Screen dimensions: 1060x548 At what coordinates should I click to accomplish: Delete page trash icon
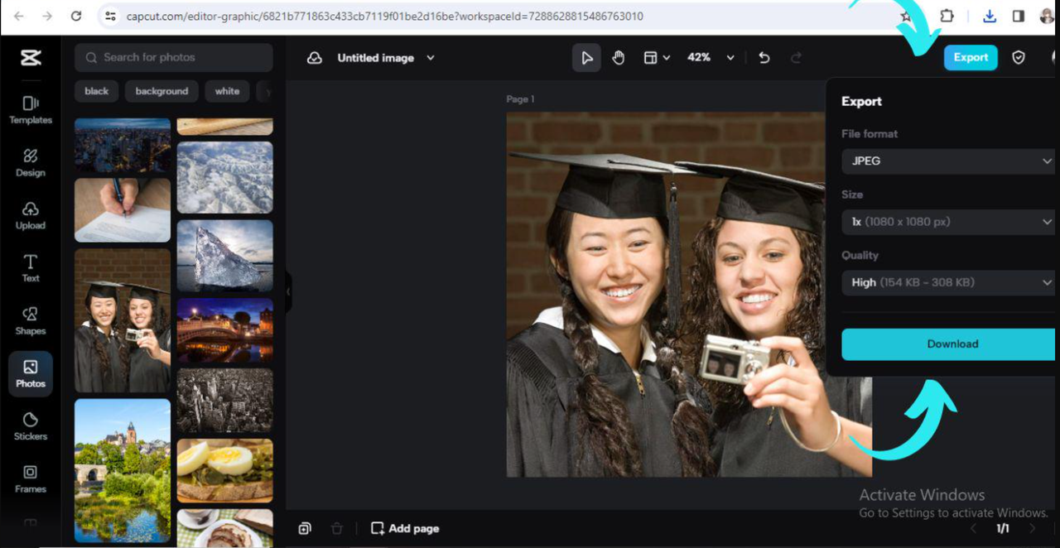tap(336, 528)
